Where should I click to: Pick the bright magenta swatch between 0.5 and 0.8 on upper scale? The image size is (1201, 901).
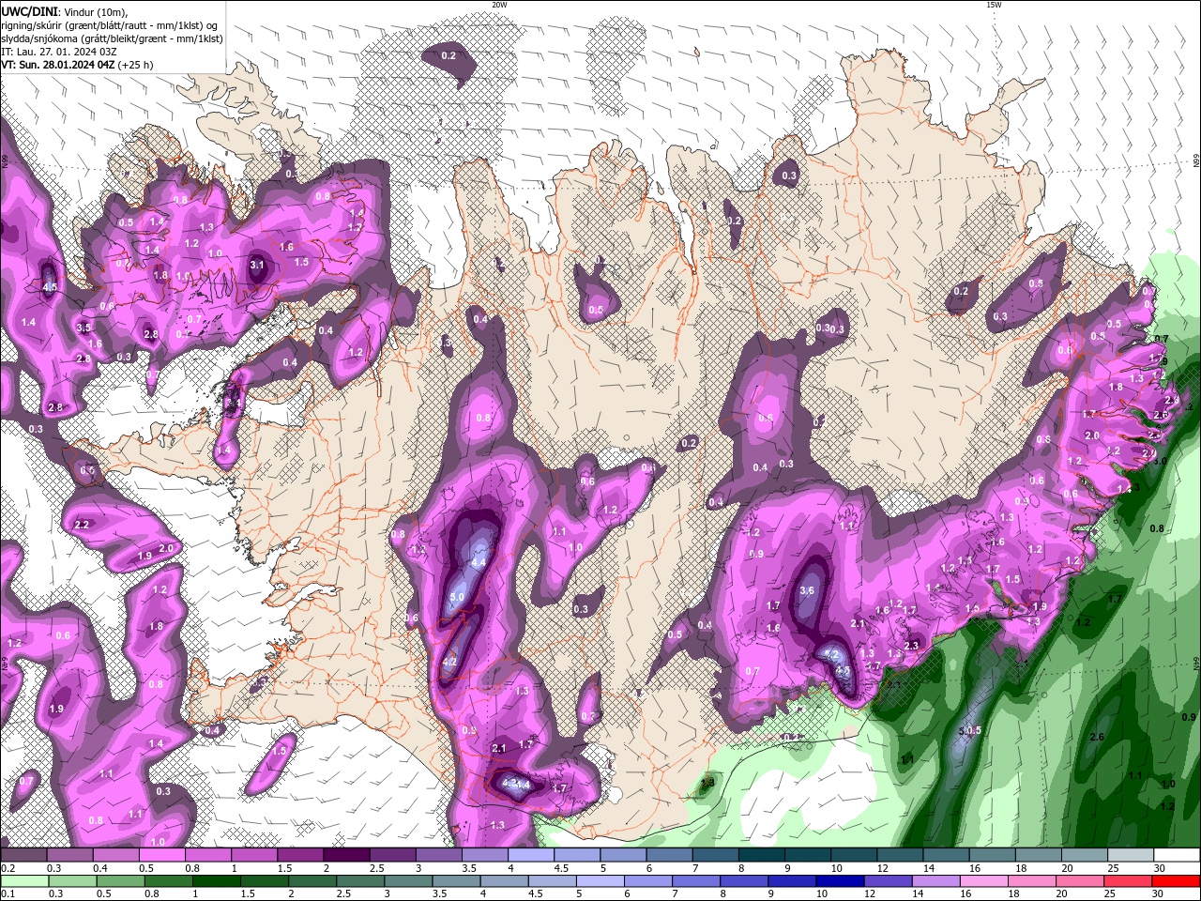pyautogui.click(x=161, y=855)
